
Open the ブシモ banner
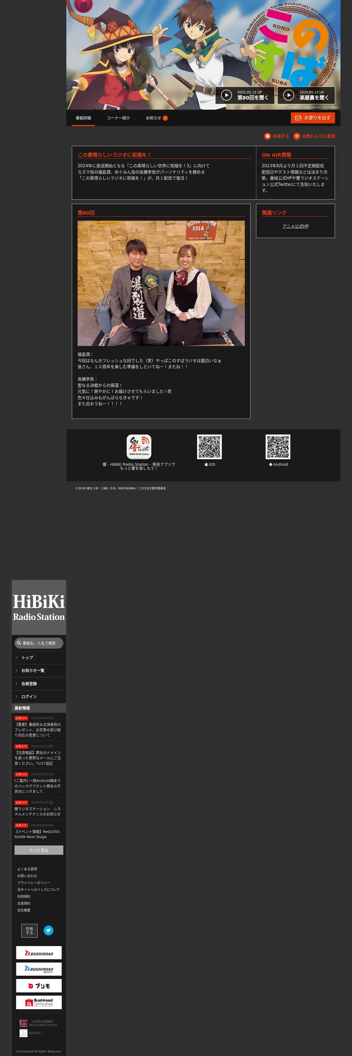[39, 986]
